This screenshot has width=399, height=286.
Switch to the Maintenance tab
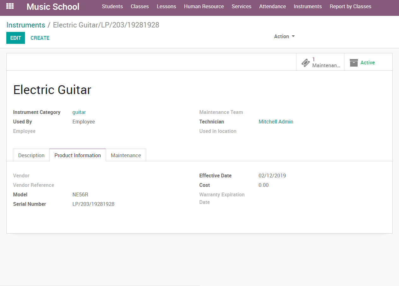(126, 155)
